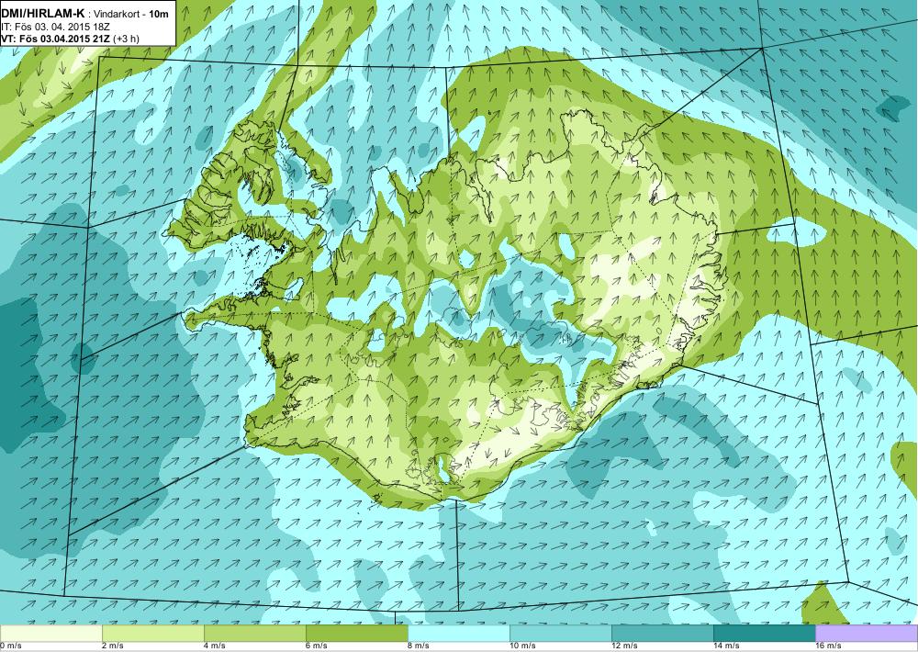918x652 pixels.
Task: Click the '2 m/s' legend label
Action: [113, 646]
